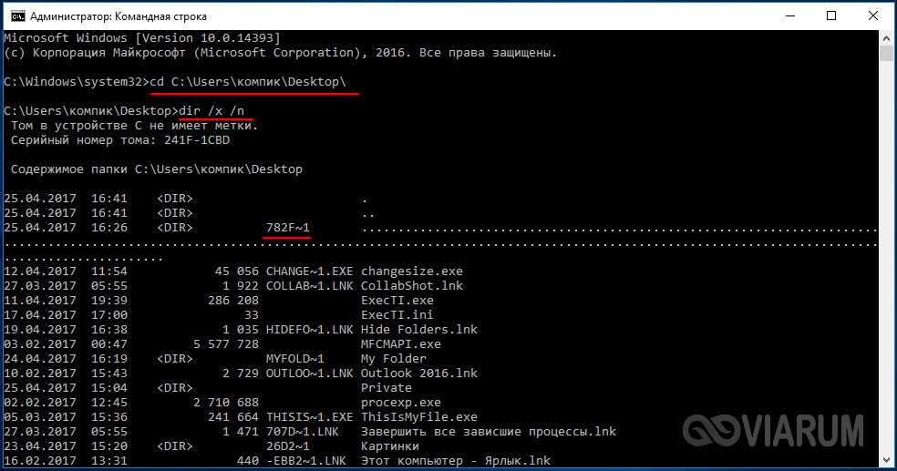Select the 'changesize.exe' file name
The height and width of the screenshot is (471, 897).
412,271
